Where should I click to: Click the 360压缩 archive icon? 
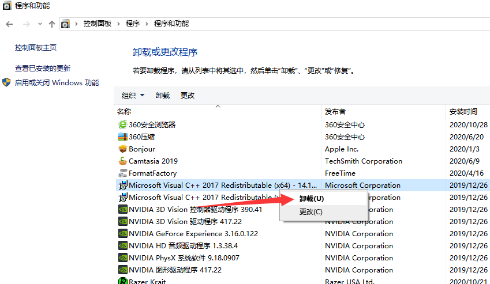[x=122, y=137]
